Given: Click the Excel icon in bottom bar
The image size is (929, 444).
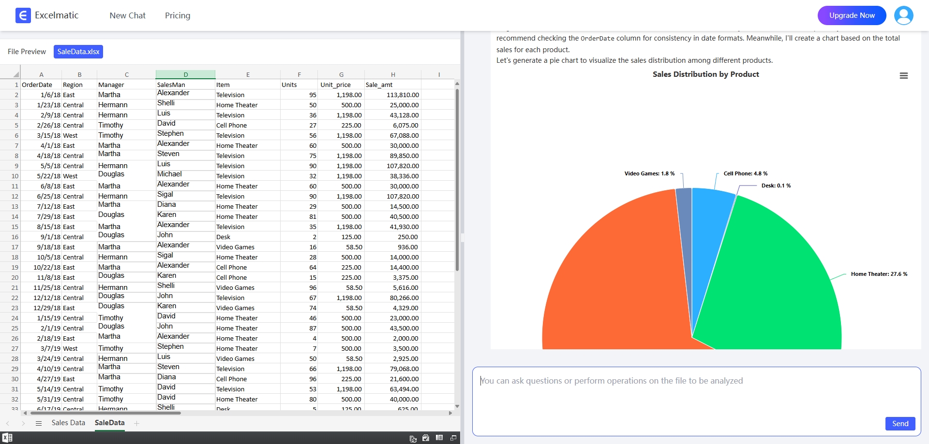Looking at the screenshot, I should click(x=7, y=438).
